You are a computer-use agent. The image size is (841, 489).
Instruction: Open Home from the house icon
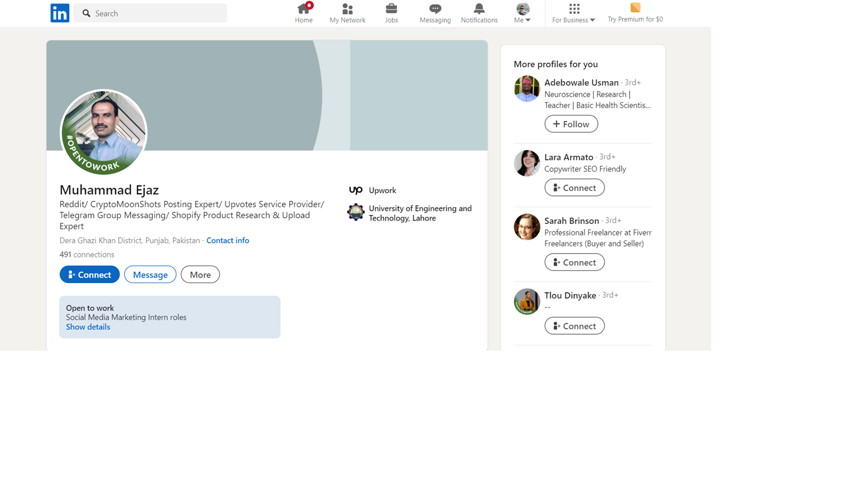(303, 9)
